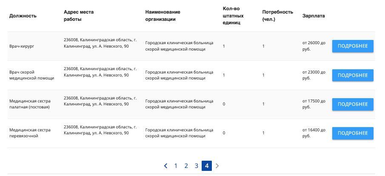Click the Потребность (чел.) column header
The width and height of the screenshot is (385, 176).
tap(277, 16)
